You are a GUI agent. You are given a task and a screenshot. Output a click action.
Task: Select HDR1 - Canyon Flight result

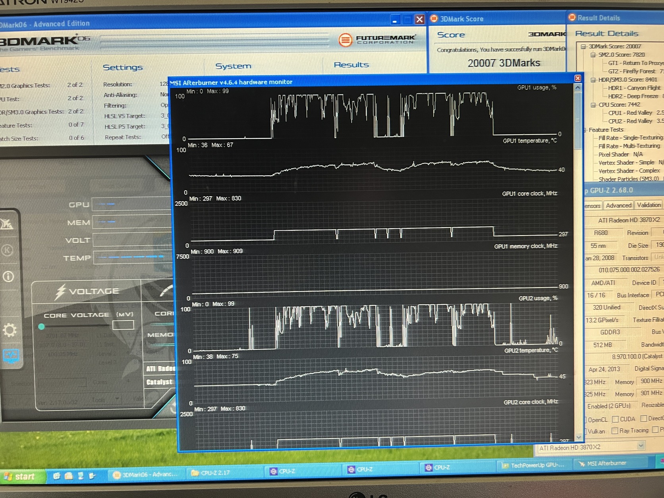click(634, 88)
